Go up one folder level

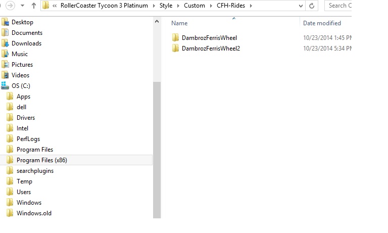tap(34, 6)
